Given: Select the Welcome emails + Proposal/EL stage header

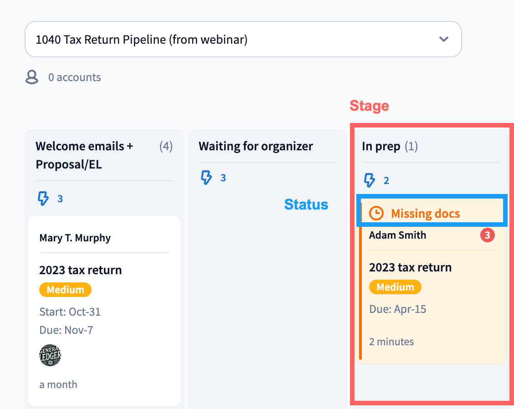Looking at the screenshot, I should click(85, 155).
